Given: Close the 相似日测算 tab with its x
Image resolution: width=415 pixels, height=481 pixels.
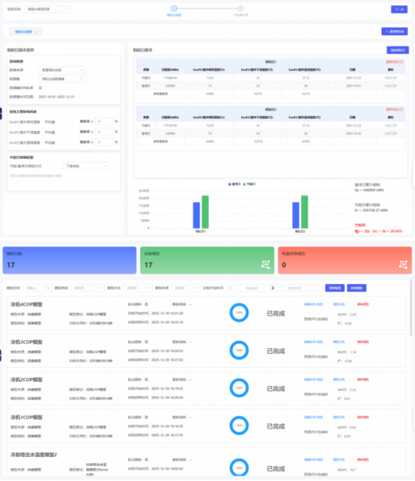Looking at the screenshot, I should click(x=35, y=32).
